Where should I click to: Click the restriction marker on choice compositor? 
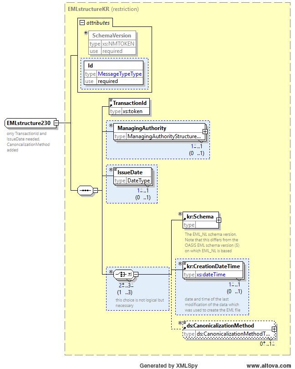tap(111, 271)
